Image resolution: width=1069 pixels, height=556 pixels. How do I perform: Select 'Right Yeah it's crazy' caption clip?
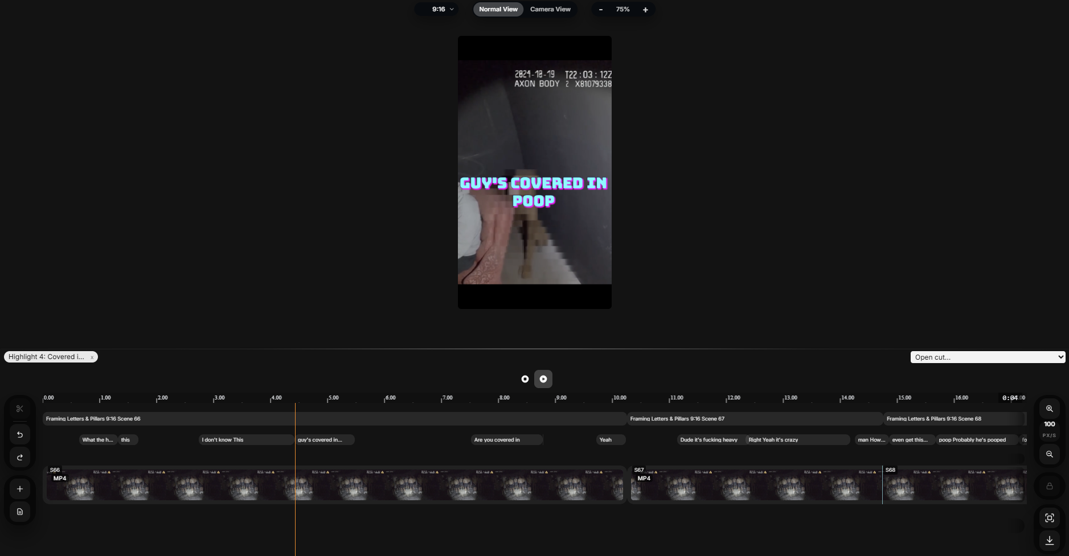click(x=798, y=440)
